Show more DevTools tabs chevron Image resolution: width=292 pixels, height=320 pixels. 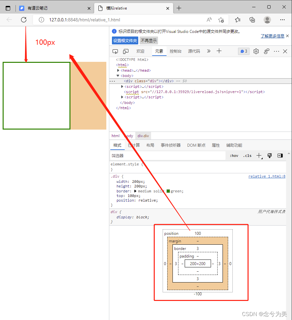tap(209, 51)
